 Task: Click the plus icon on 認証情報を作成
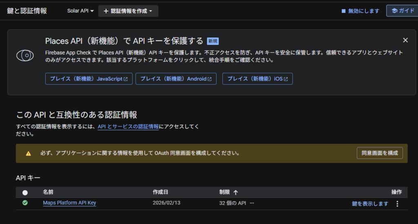[106, 11]
